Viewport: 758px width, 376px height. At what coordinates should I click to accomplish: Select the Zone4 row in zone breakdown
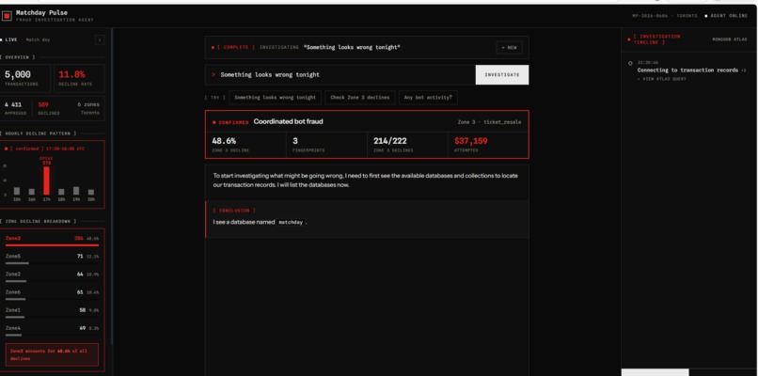(53, 330)
